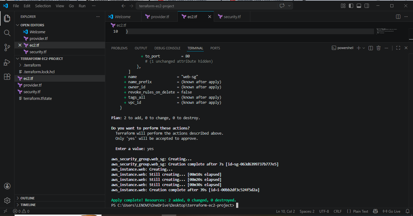Split the terminal

click(370, 48)
